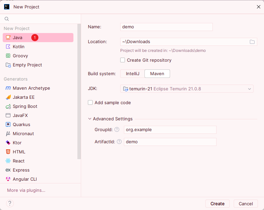Select Empty Project option

(38, 65)
